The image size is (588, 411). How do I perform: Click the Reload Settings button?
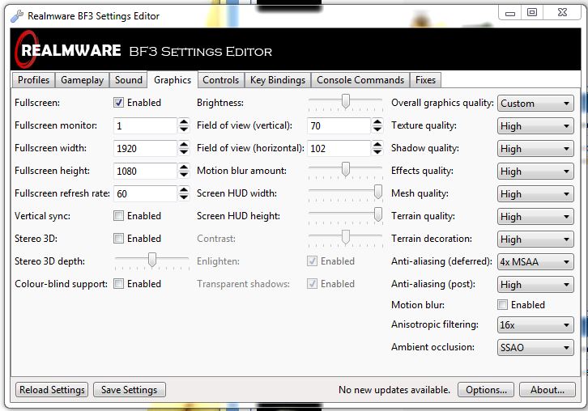point(52,390)
